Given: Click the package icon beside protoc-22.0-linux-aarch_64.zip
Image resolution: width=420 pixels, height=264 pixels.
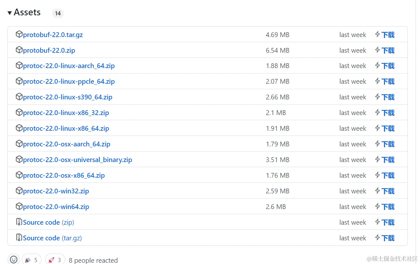Looking at the screenshot, I should pos(19,66).
